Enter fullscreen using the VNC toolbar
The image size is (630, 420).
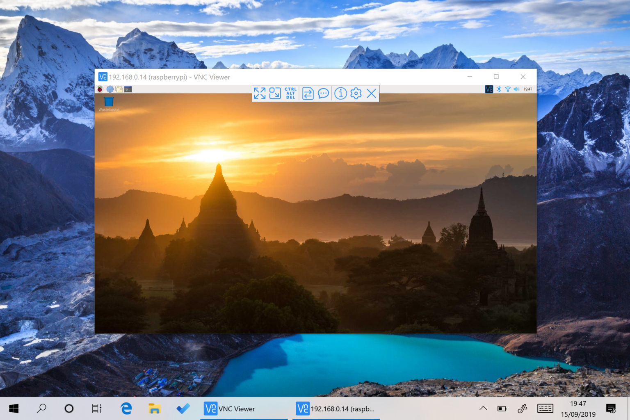(259, 94)
